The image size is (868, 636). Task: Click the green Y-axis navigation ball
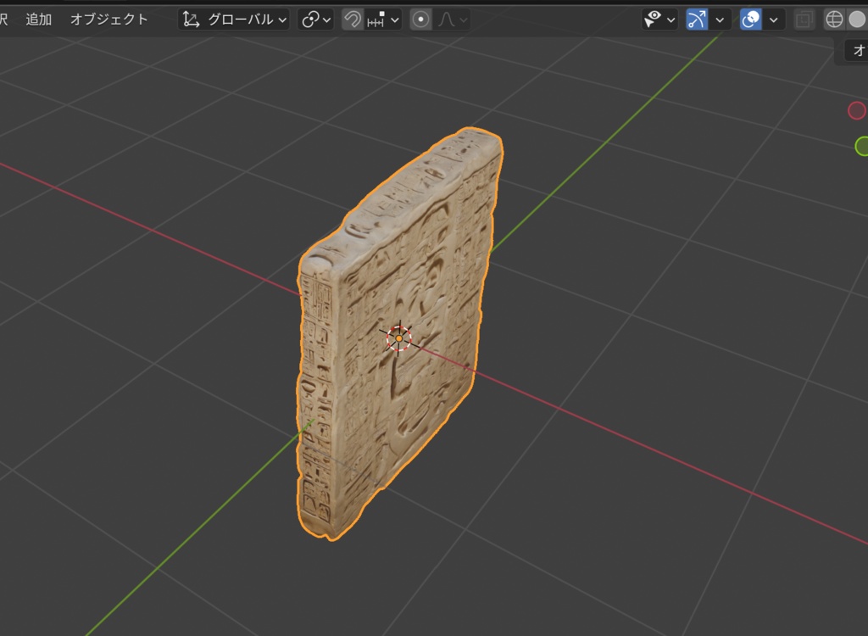coord(862,147)
